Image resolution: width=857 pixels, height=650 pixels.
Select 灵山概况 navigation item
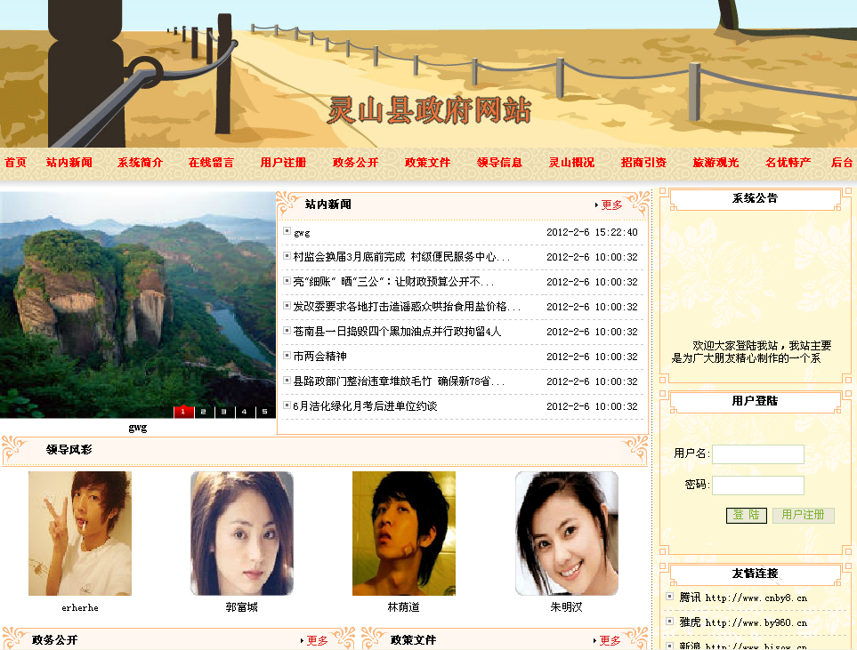coord(571,162)
